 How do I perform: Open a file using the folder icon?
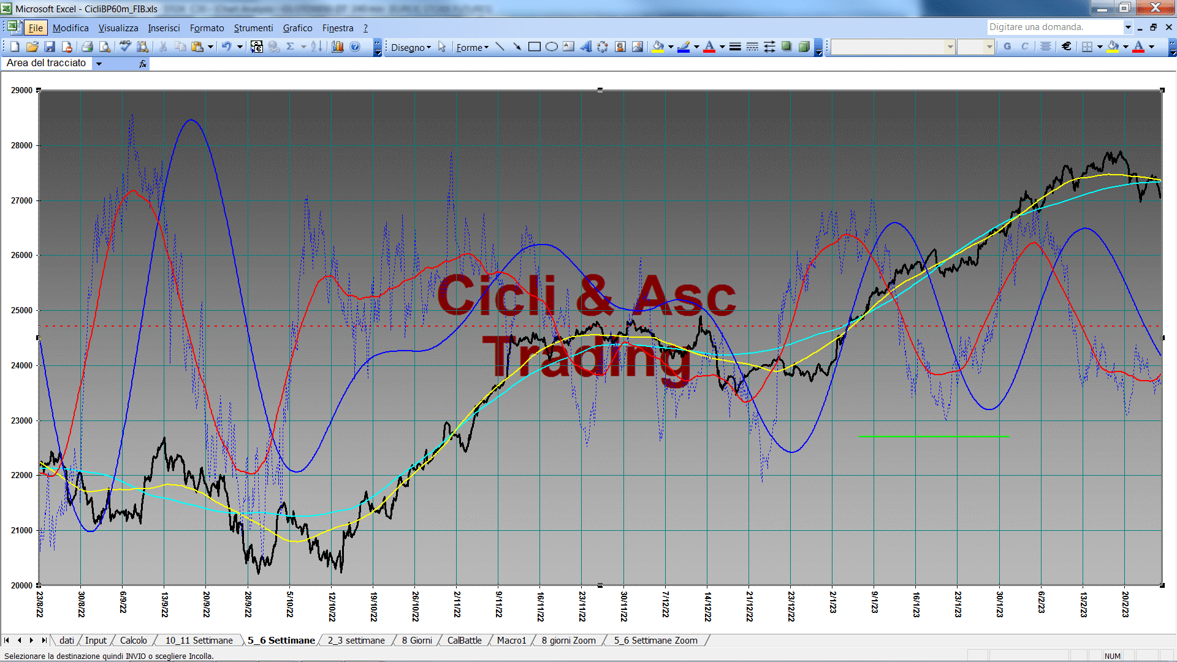pyautogui.click(x=32, y=47)
